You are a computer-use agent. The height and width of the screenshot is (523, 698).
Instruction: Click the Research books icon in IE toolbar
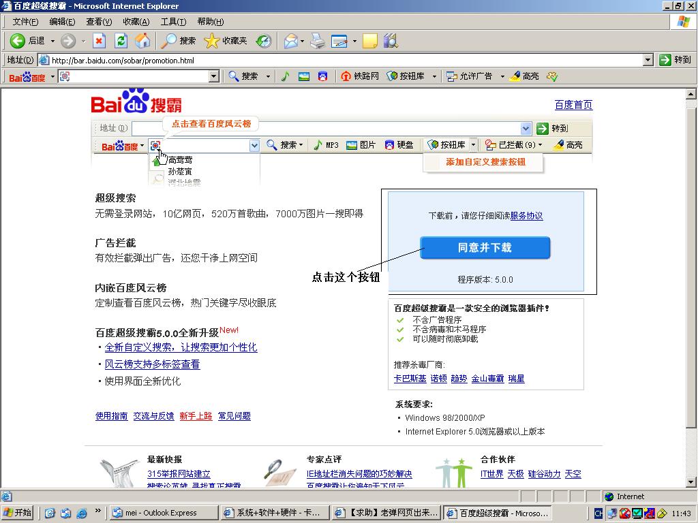(391, 41)
